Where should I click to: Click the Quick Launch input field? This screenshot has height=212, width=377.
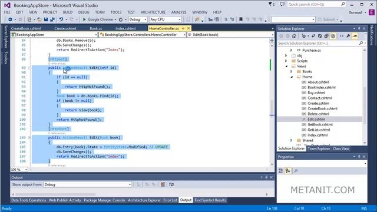point(313,4)
